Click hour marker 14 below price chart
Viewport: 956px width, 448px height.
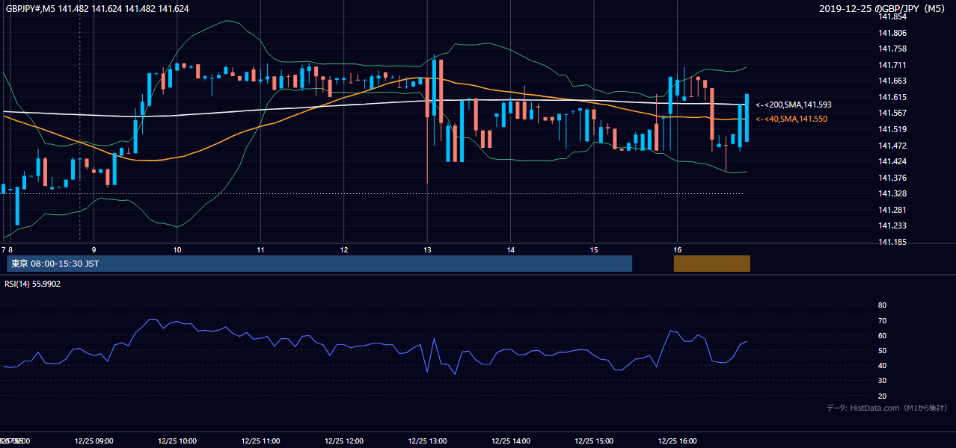tap(510, 249)
